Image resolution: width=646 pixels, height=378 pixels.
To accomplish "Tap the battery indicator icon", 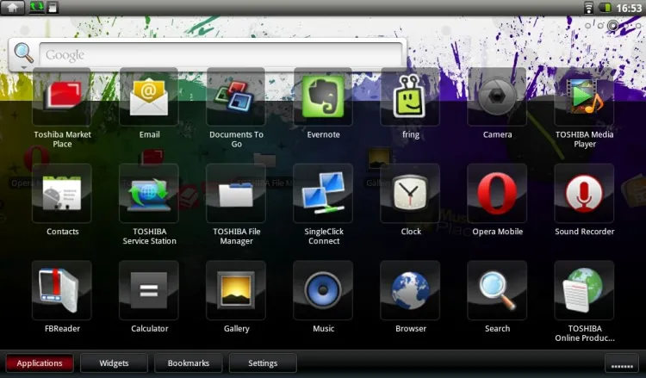I will (x=605, y=8).
